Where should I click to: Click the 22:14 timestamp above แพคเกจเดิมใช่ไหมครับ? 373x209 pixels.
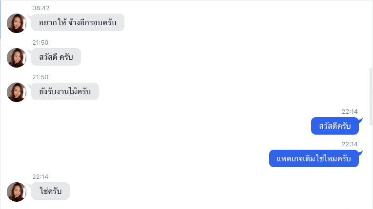pyautogui.click(x=350, y=144)
